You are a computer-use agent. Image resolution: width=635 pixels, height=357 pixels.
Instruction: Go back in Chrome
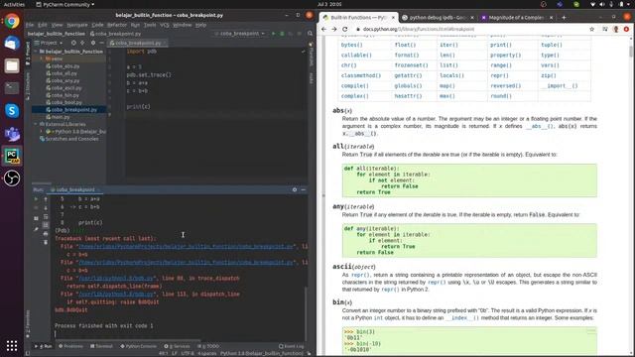(323, 29)
